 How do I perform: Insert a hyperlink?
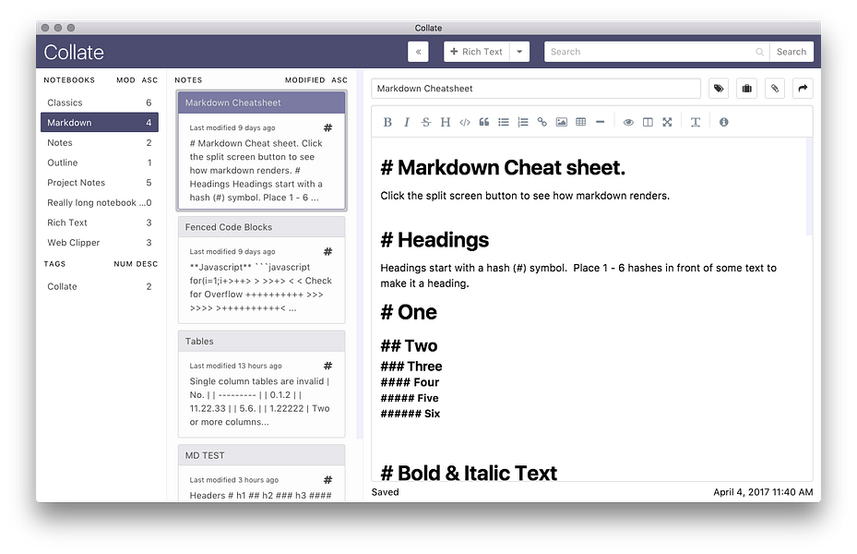coord(542,122)
